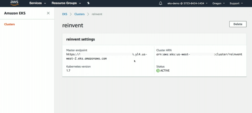Open the Support menu
252x113 pixels.
[236, 3]
